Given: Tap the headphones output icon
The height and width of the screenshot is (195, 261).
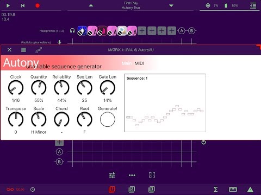Looking at the screenshot, I should click(x=72, y=31).
